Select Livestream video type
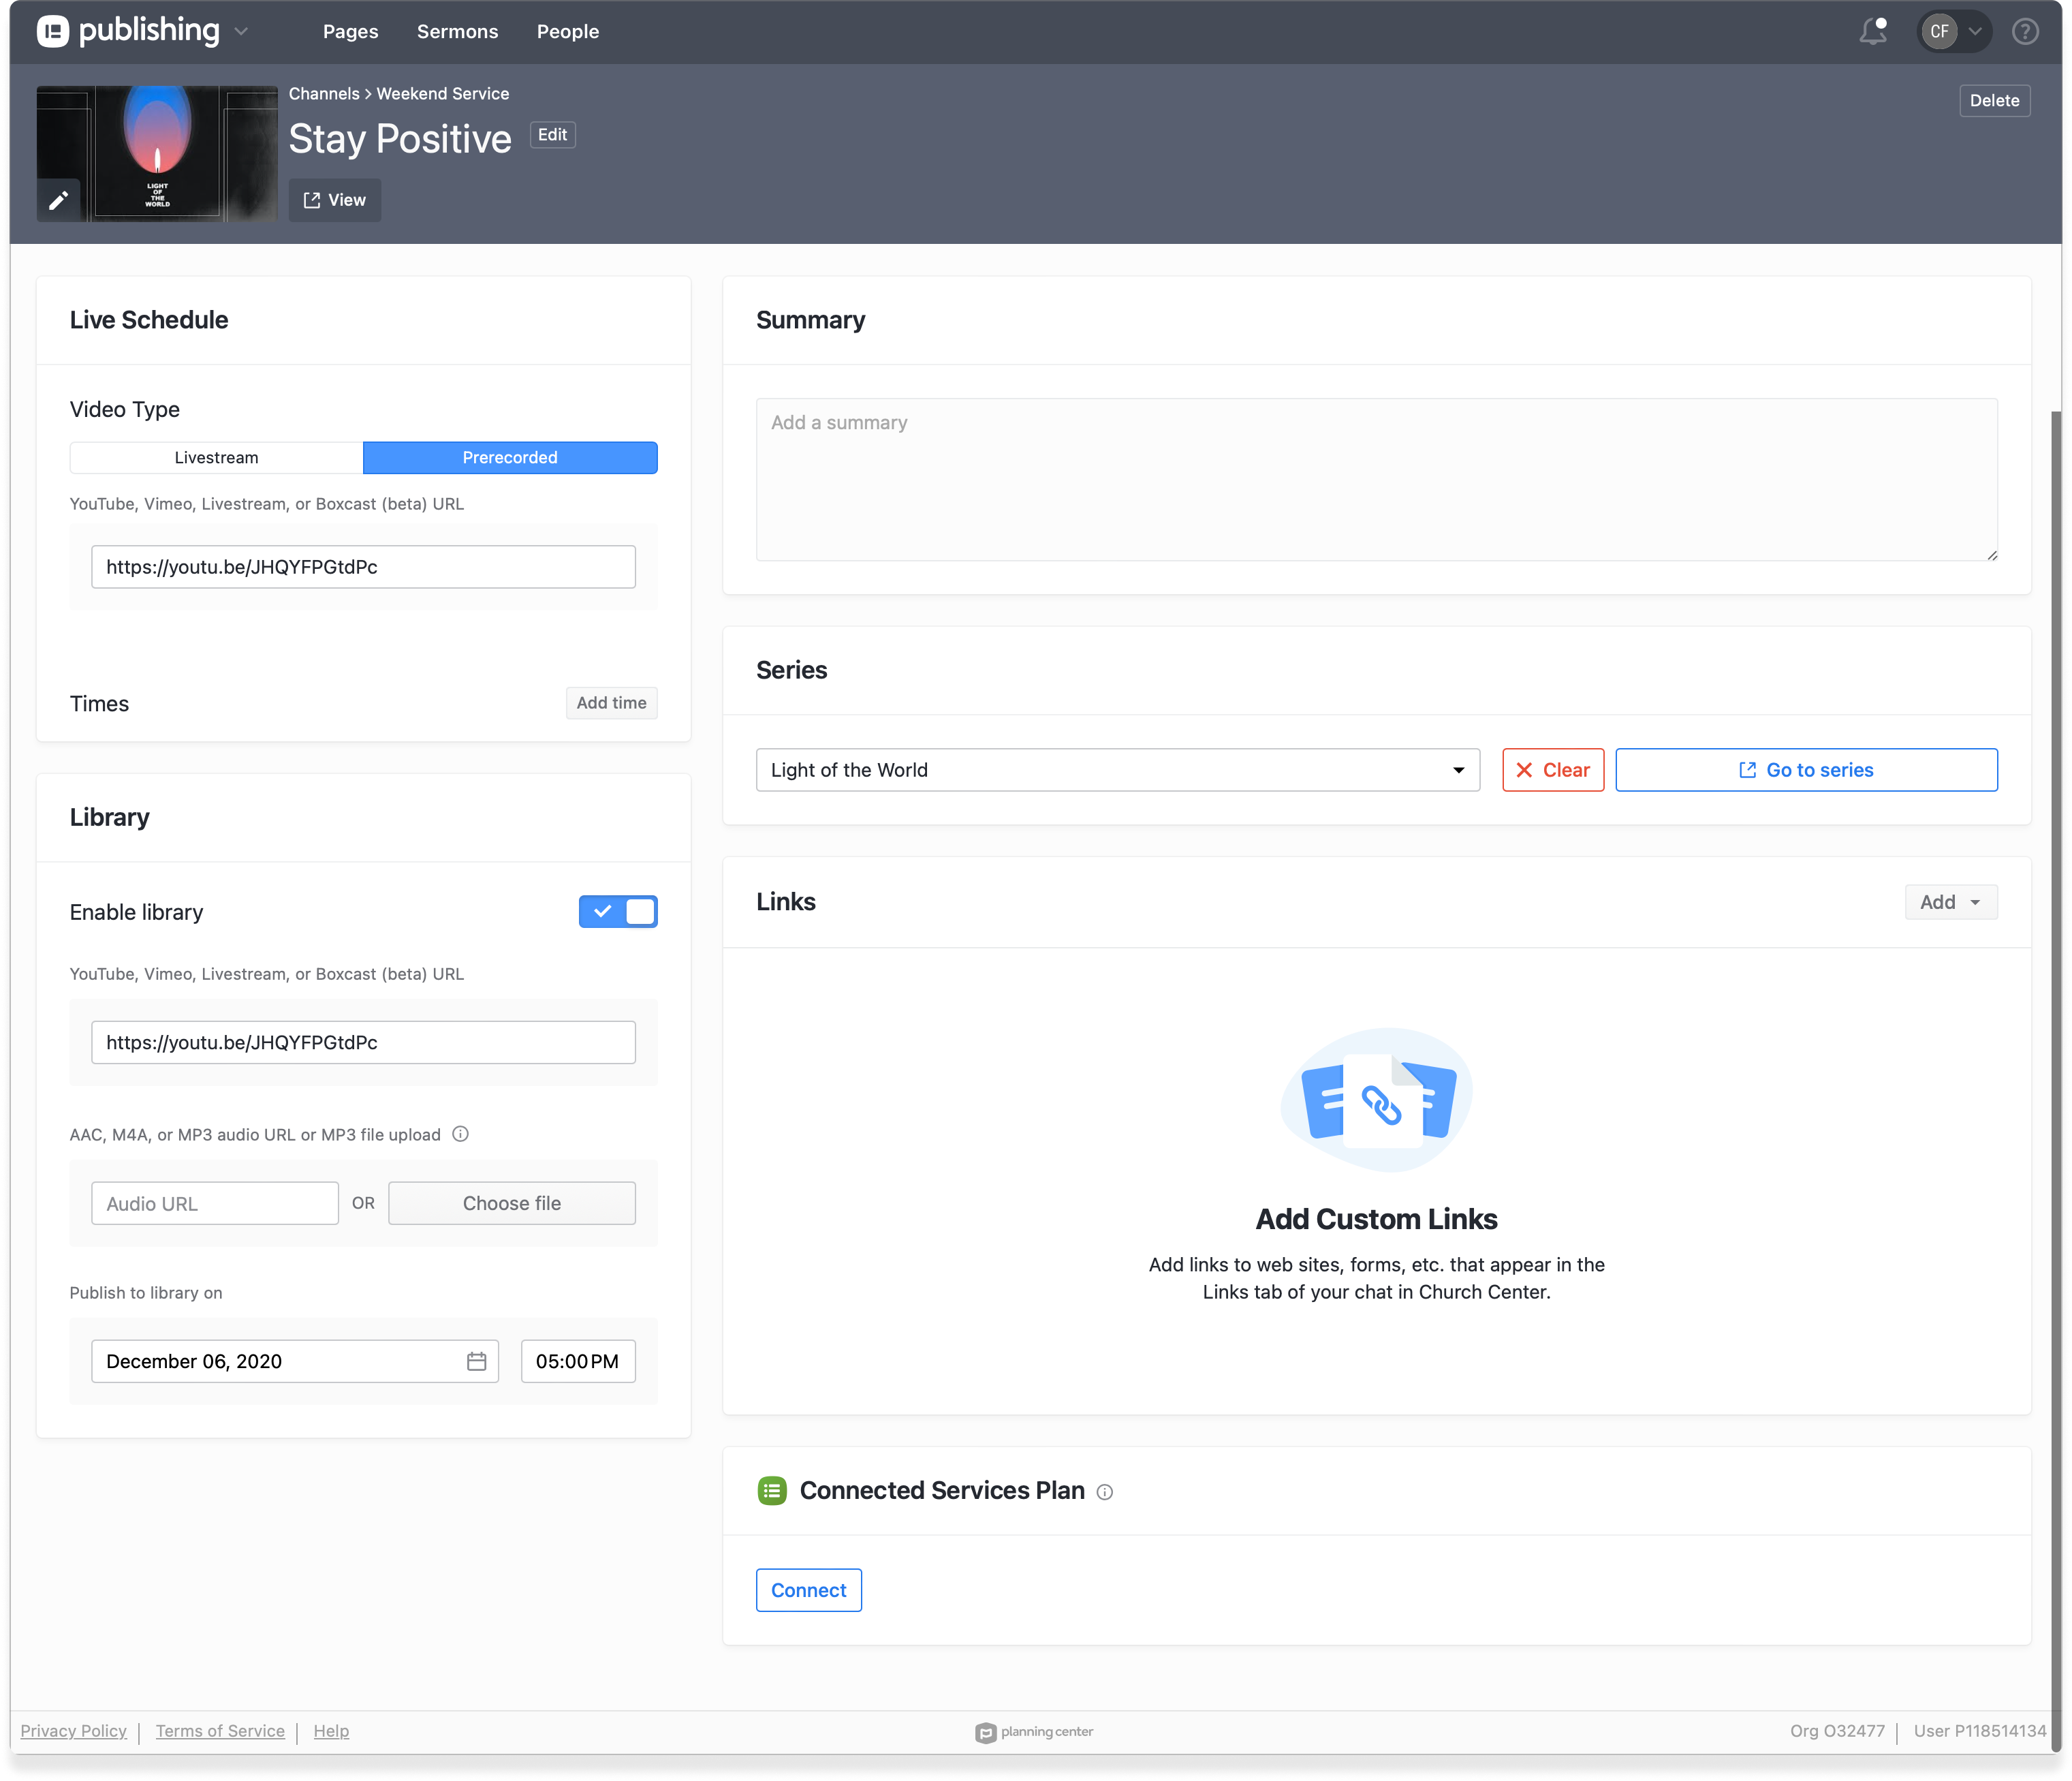The width and height of the screenshot is (2072, 1781). coord(216,457)
